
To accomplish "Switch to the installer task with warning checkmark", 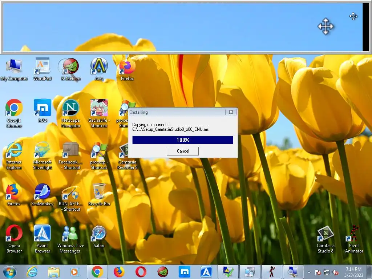I will point(228,272).
